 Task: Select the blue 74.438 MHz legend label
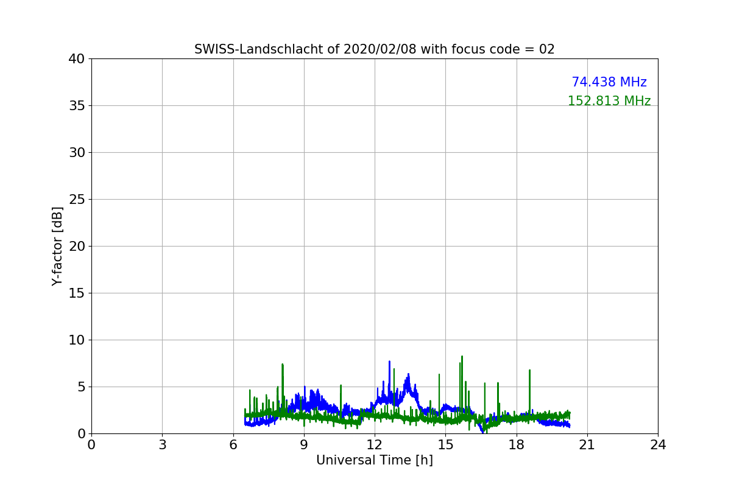click(x=609, y=82)
